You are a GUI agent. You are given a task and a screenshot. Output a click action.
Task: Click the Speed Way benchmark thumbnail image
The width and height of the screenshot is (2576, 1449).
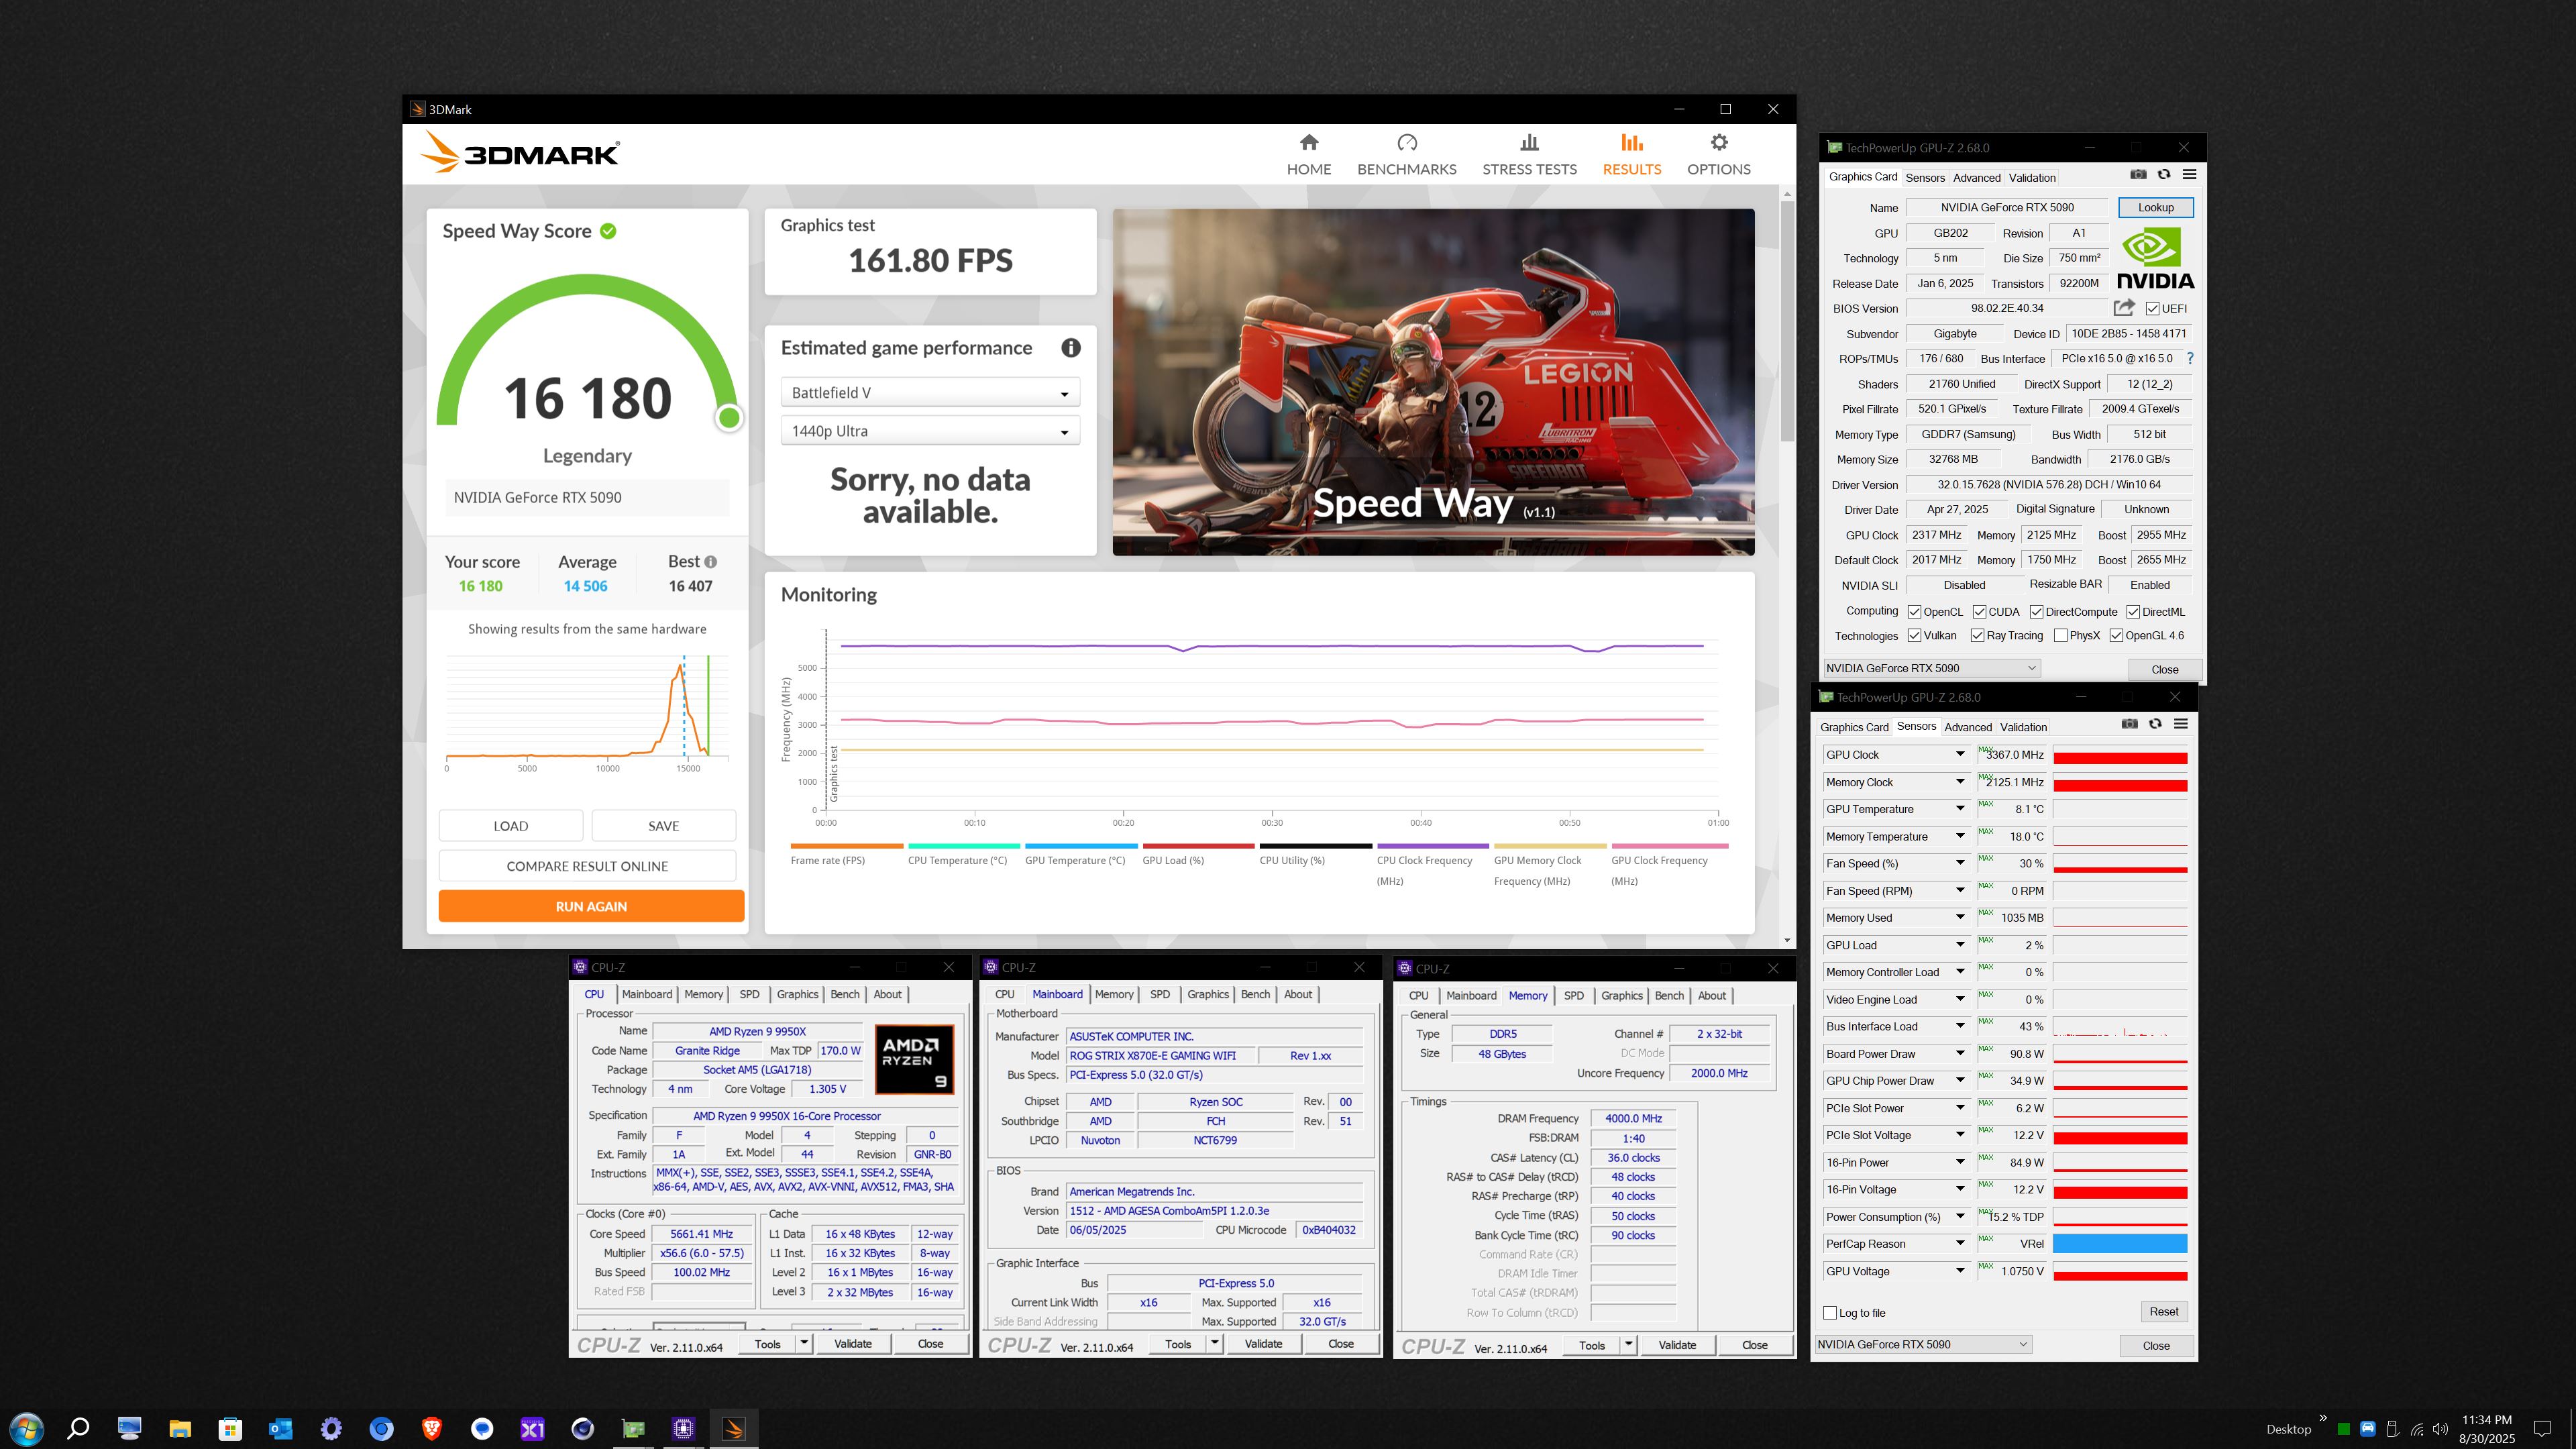coord(1433,382)
